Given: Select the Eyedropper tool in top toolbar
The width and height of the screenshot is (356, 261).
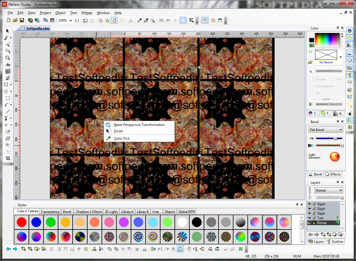Looking at the screenshot, I should 139,20.
